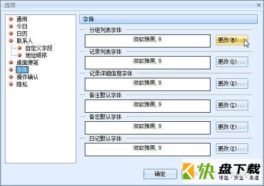Confirm settings with the 确定 button

(x=160, y=174)
